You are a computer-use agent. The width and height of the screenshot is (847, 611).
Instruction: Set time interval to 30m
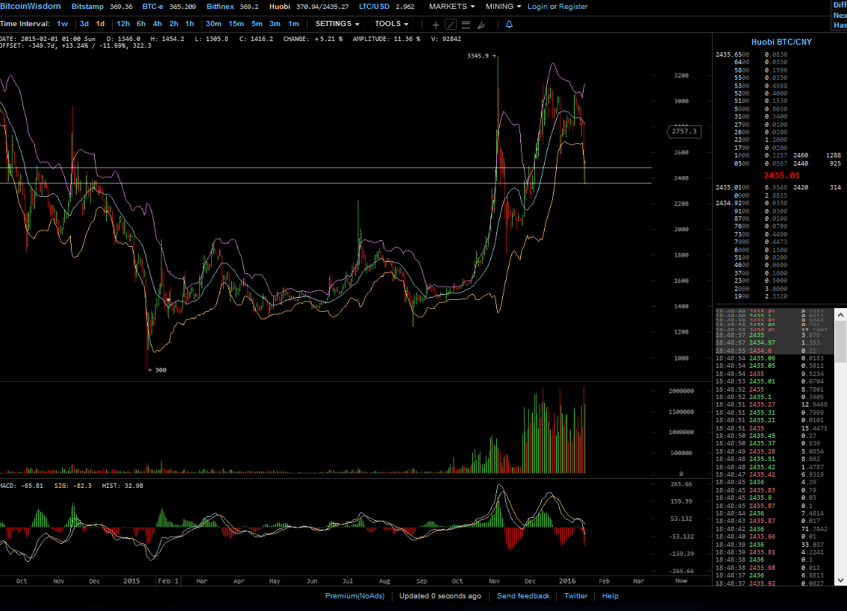[x=213, y=24]
